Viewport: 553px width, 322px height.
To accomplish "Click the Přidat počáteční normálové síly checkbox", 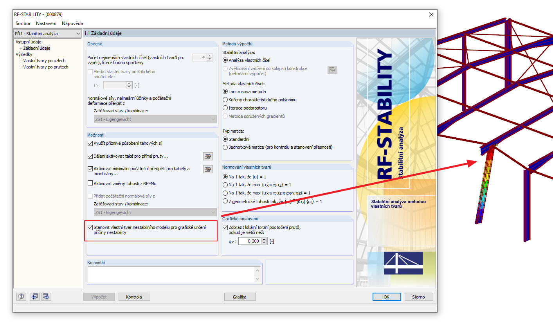I will tap(90, 196).
